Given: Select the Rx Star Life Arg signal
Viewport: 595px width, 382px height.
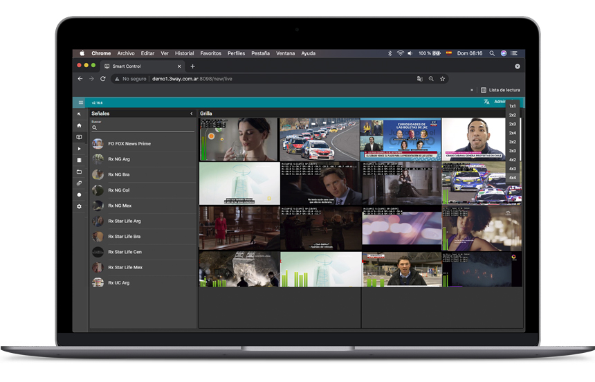Looking at the screenshot, I should pyautogui.click(x=125, y=221).
